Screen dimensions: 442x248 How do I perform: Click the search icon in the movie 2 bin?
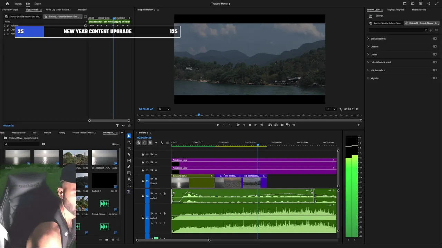coord(6,144)
